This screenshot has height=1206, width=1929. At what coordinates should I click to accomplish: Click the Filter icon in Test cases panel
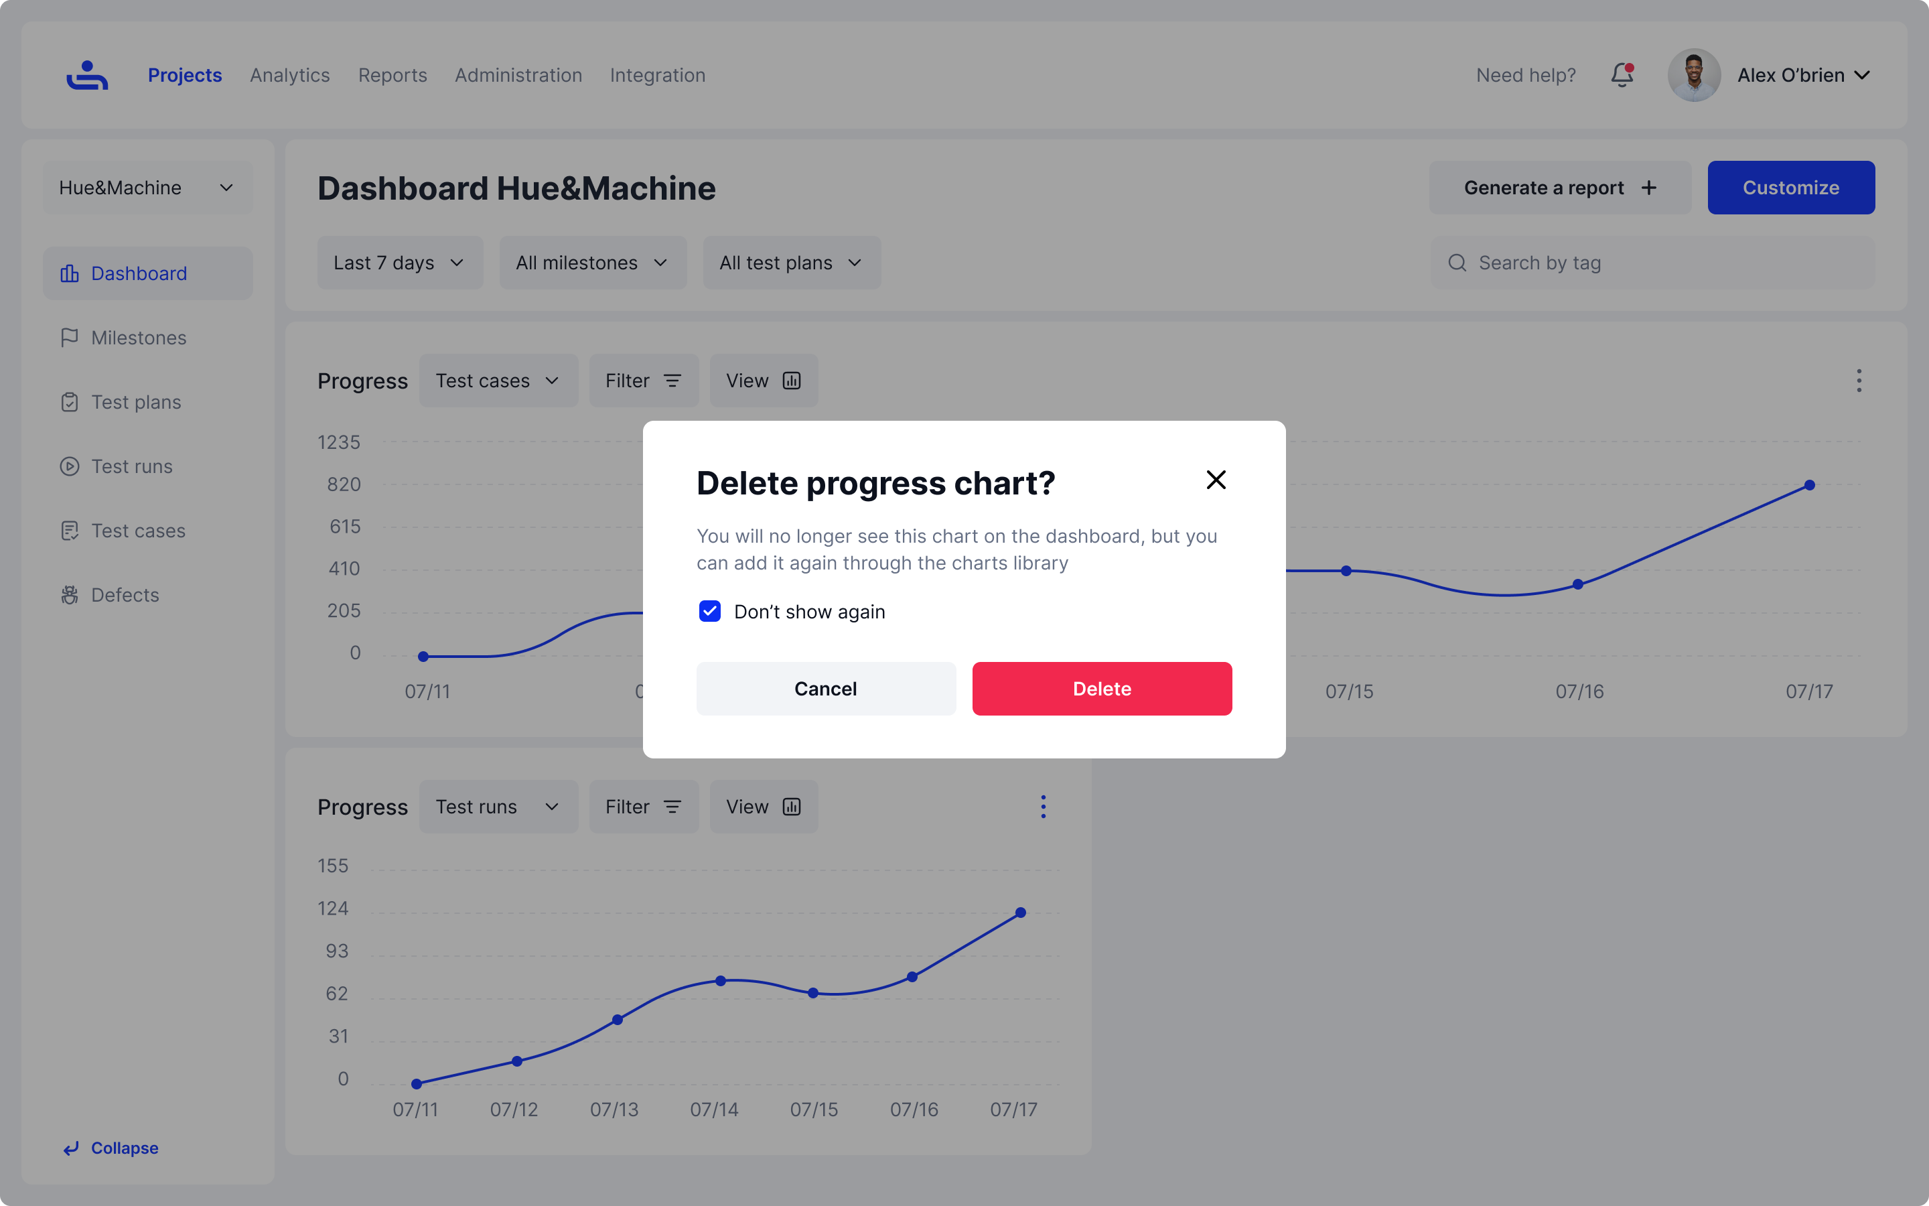(672, 381)
